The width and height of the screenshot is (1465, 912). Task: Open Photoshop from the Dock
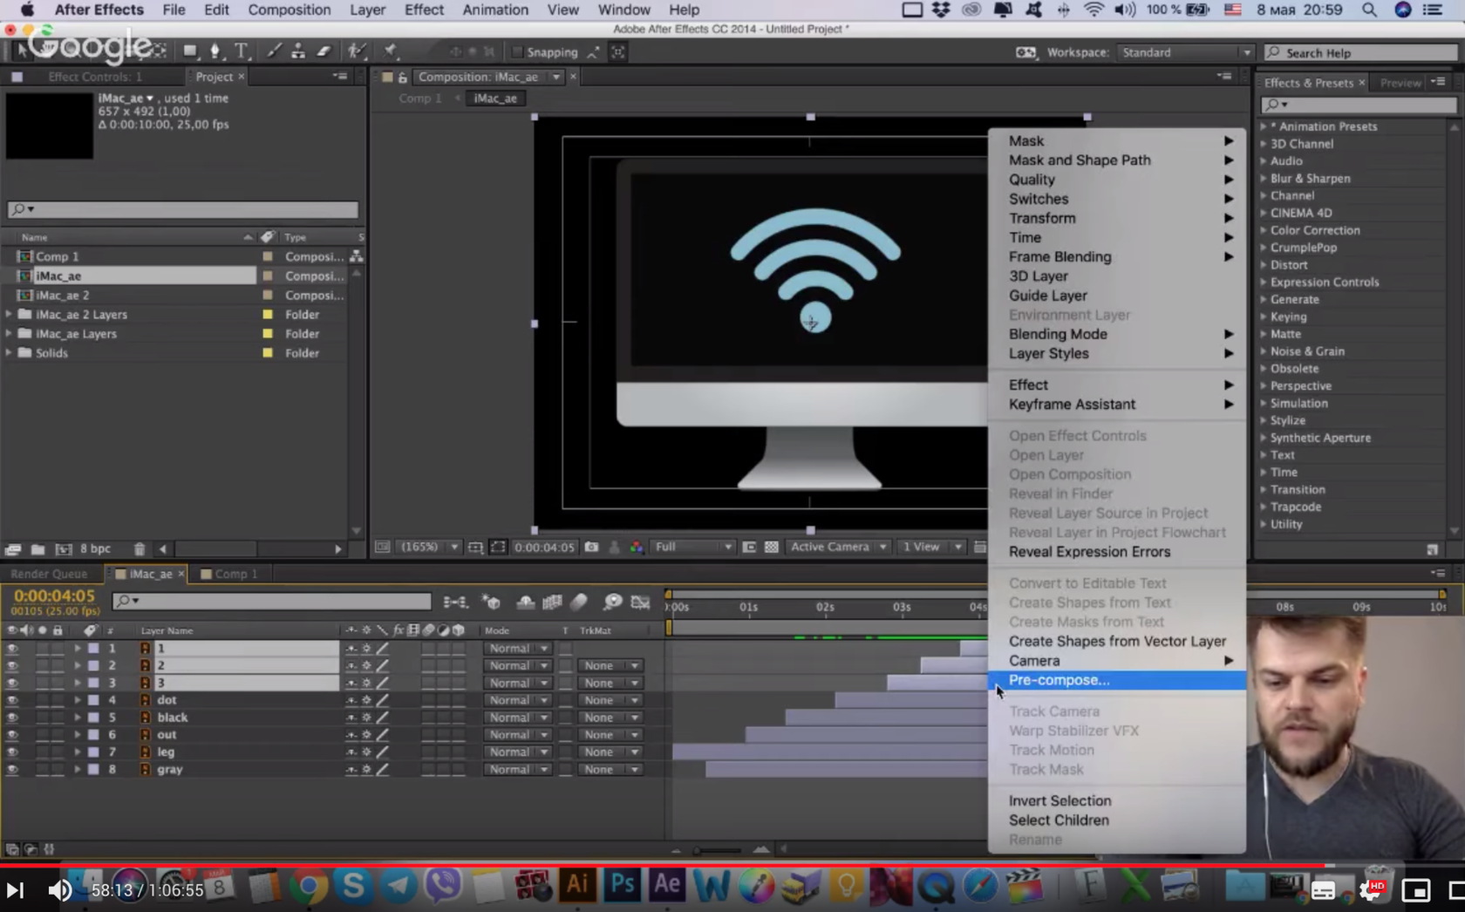[622, 885]
